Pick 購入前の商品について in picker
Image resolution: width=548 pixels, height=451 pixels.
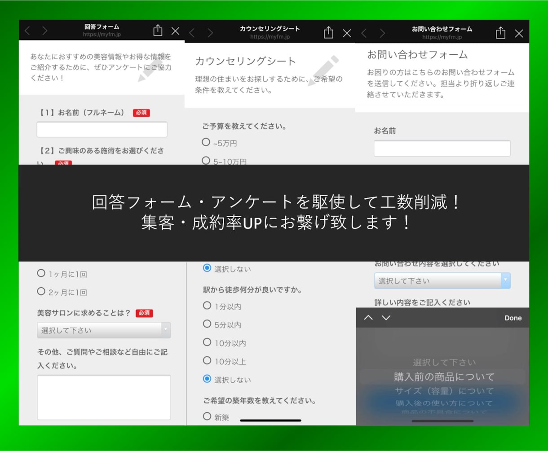point(444,377)
